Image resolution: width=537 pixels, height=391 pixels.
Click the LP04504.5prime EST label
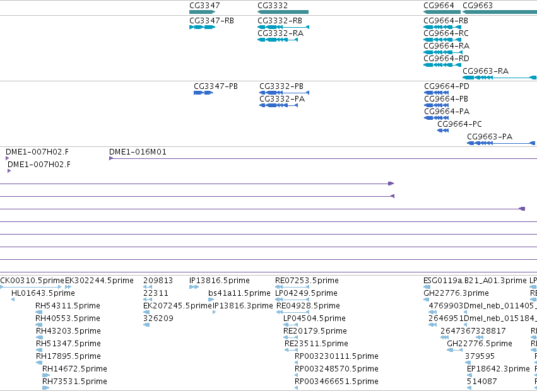click(314, 318)
